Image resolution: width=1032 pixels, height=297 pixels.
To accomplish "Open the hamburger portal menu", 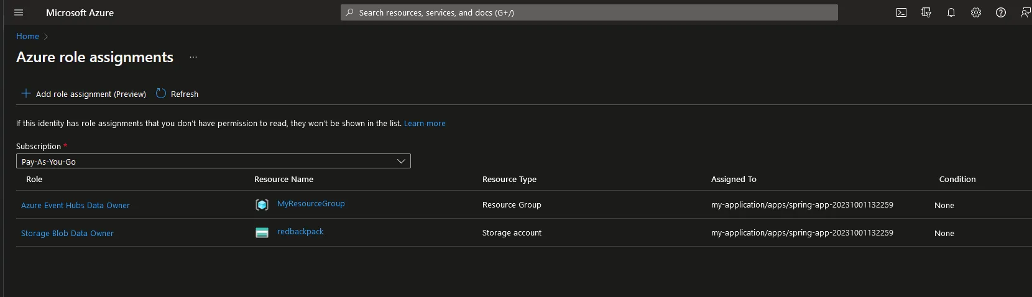I will coord(19,12).
